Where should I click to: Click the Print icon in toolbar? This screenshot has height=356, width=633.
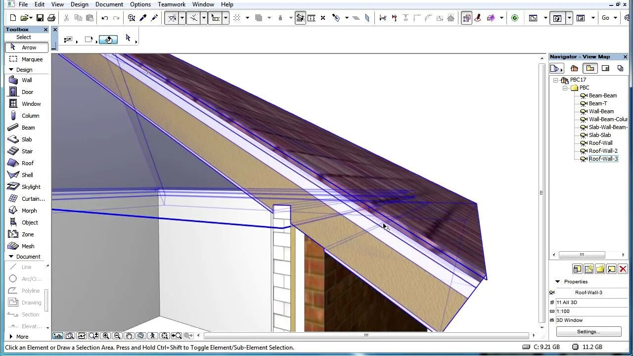[x=51, y=18]
